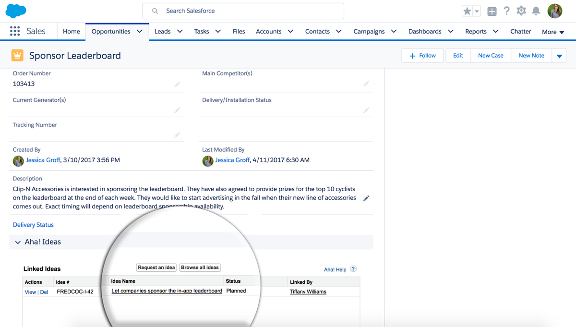Open the Contacts tab dropdown chevron
The height and width of the screenshot is (327, 576).
click(339, 31)
